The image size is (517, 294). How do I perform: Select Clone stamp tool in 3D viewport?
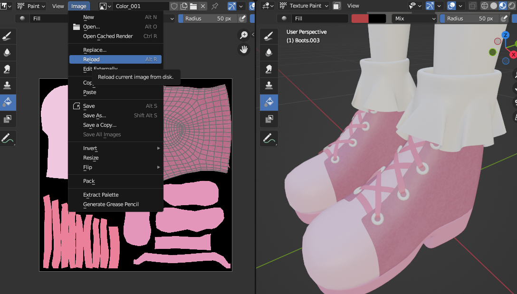[269, 85]
